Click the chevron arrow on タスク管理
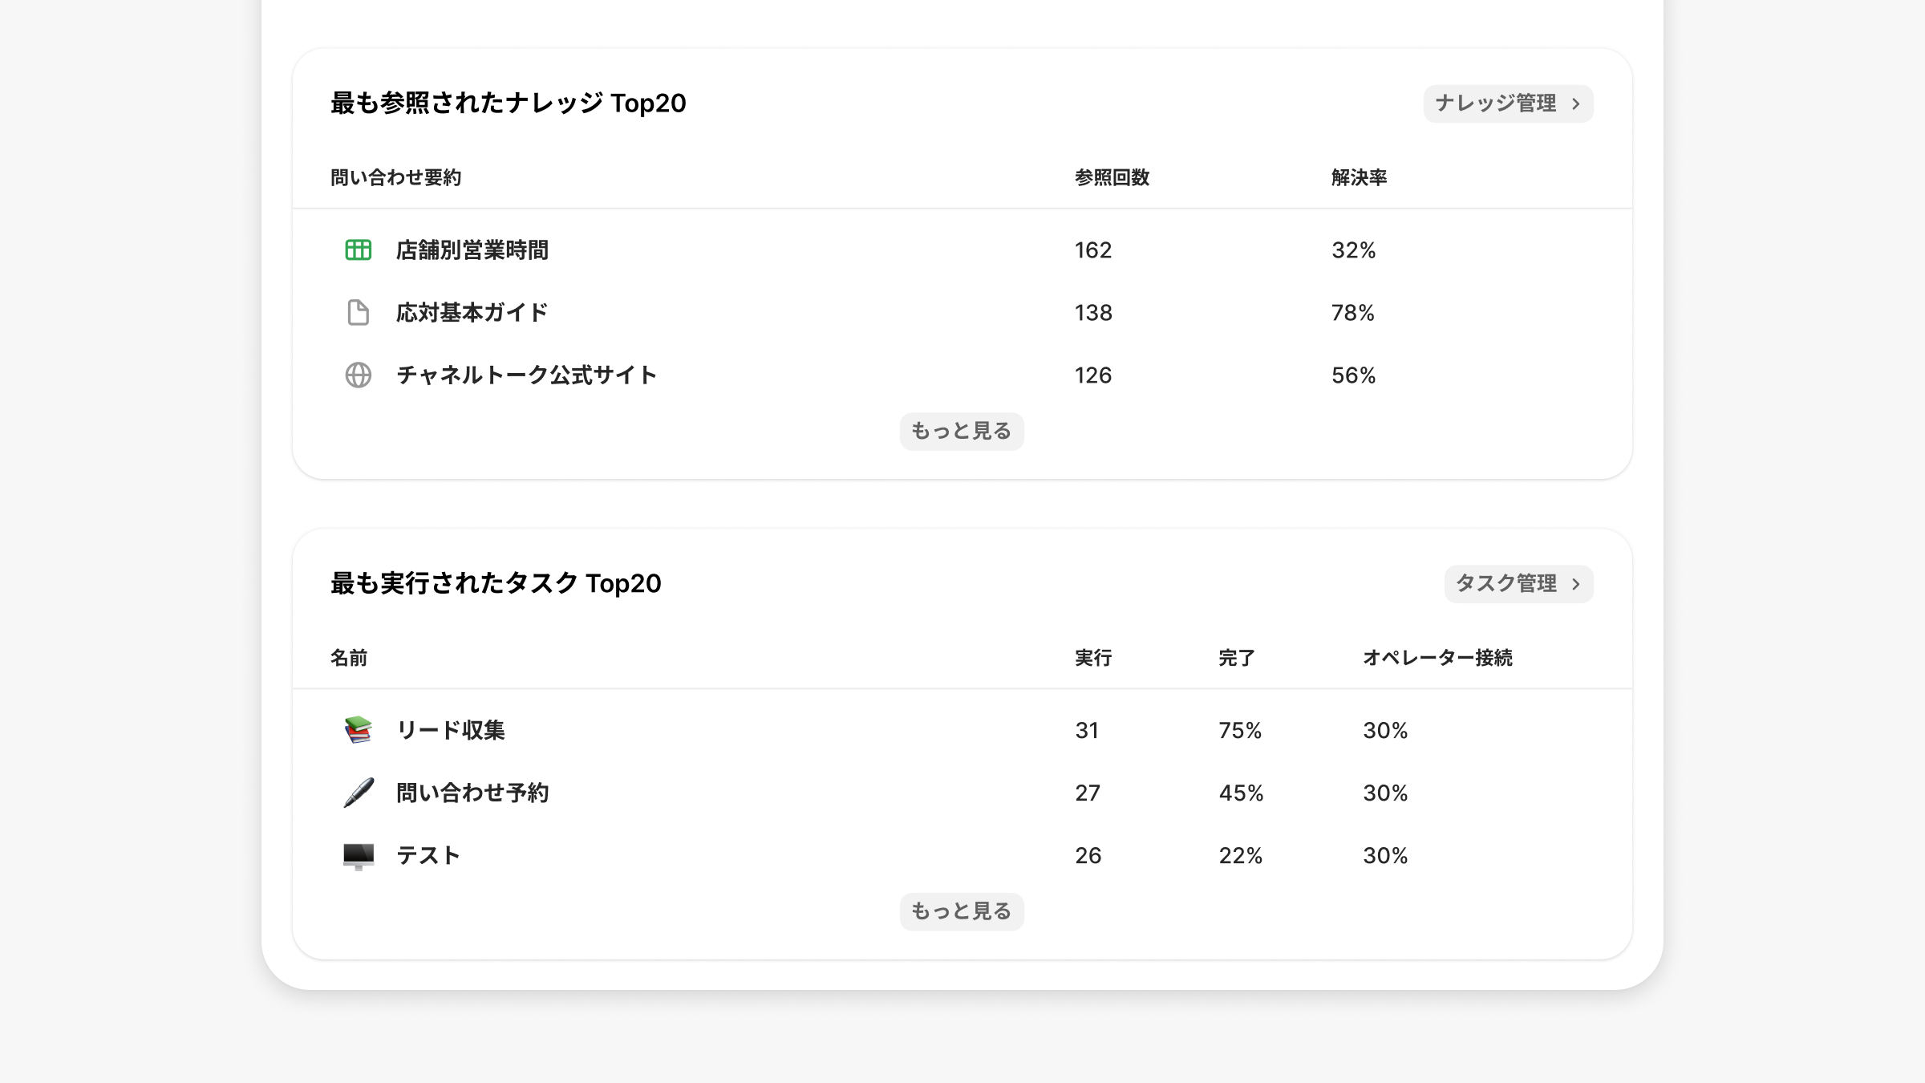The width and height of the screenshot is (1925, 1083). (x=1576, y=584)
